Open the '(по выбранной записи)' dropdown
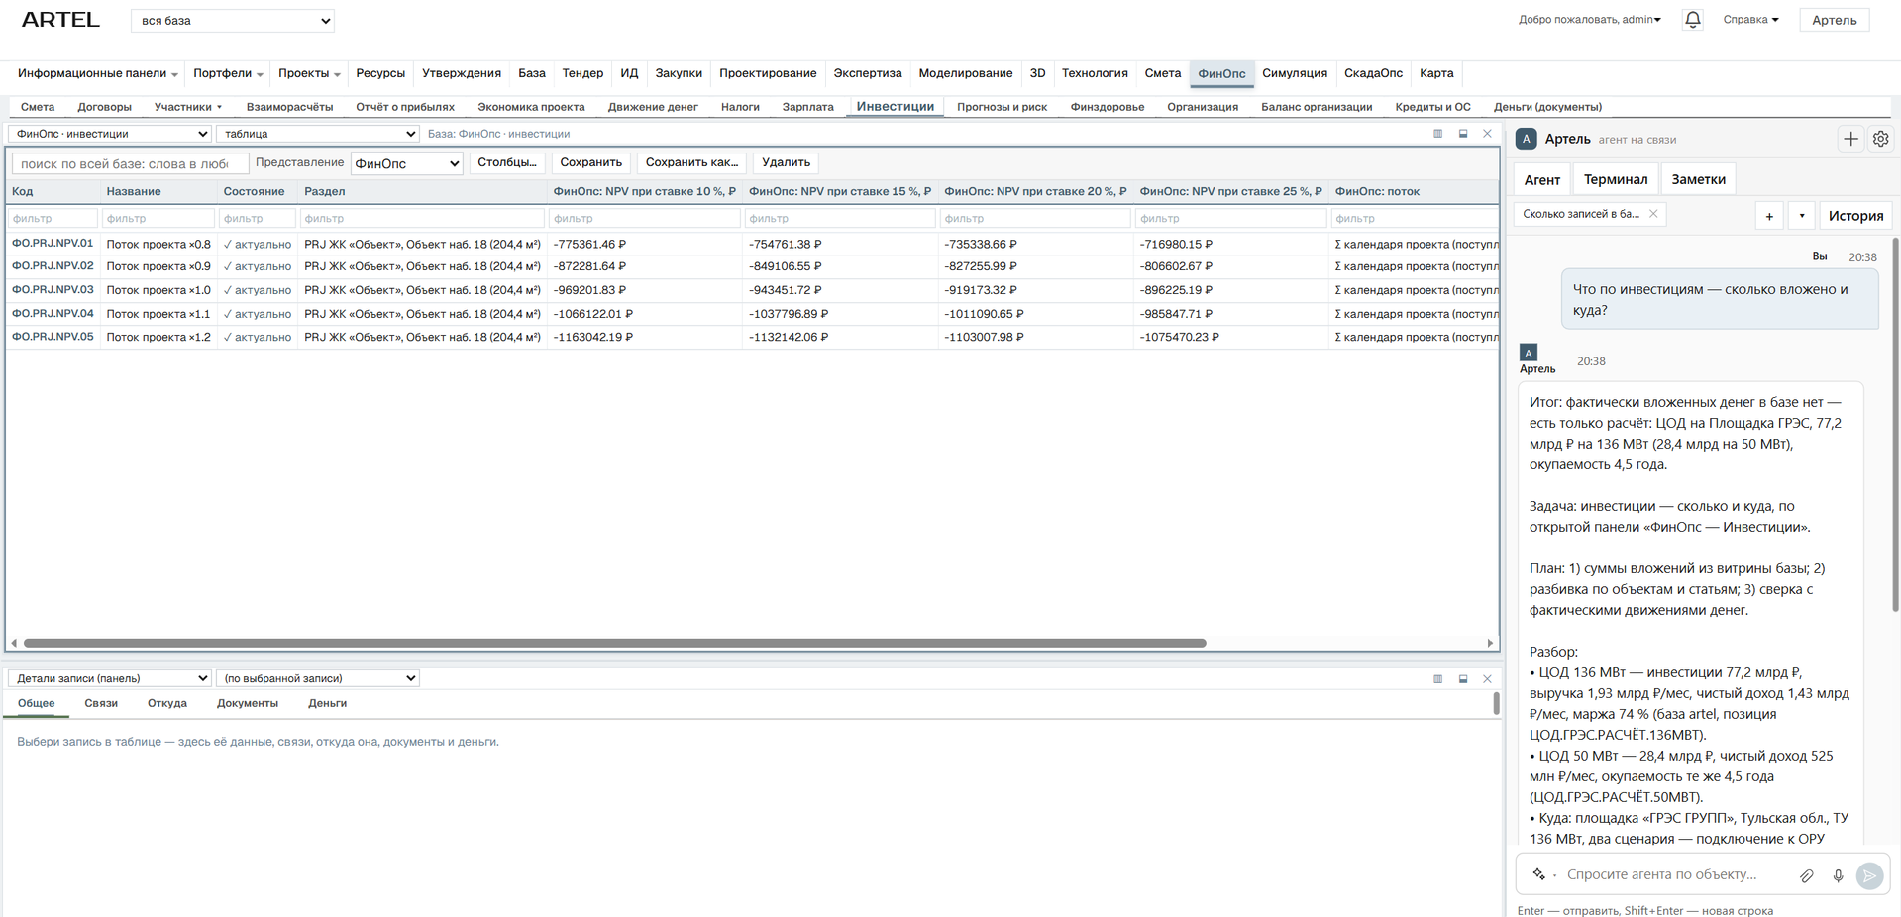This screenshot has height=917, width=1901. click(318, 678)
